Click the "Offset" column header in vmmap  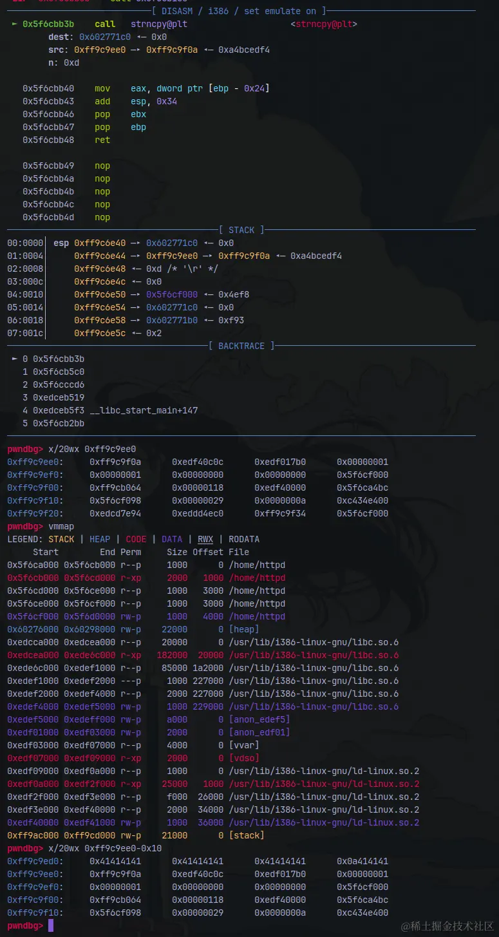[x=208, y=552]
